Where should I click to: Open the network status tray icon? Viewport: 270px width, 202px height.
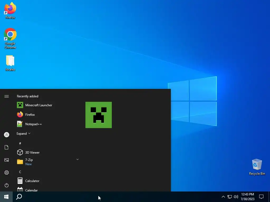tap(230, 197)
